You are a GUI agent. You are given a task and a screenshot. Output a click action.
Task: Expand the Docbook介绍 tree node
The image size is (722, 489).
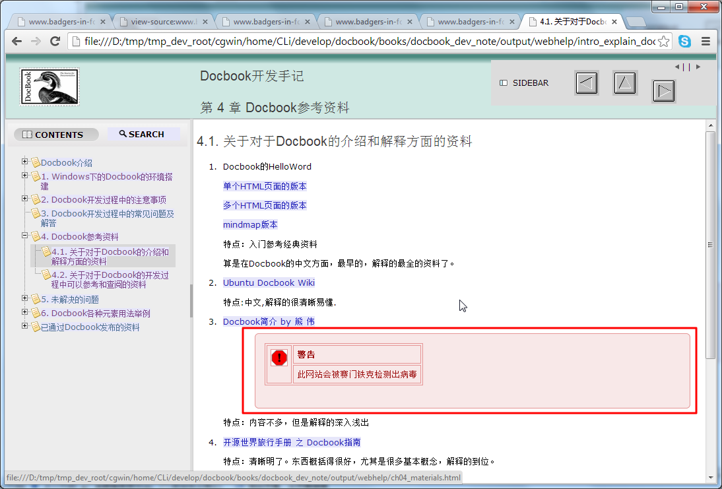click(x=25, y=161)
